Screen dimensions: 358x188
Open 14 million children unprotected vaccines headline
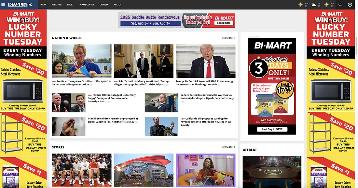click(113, 120)
